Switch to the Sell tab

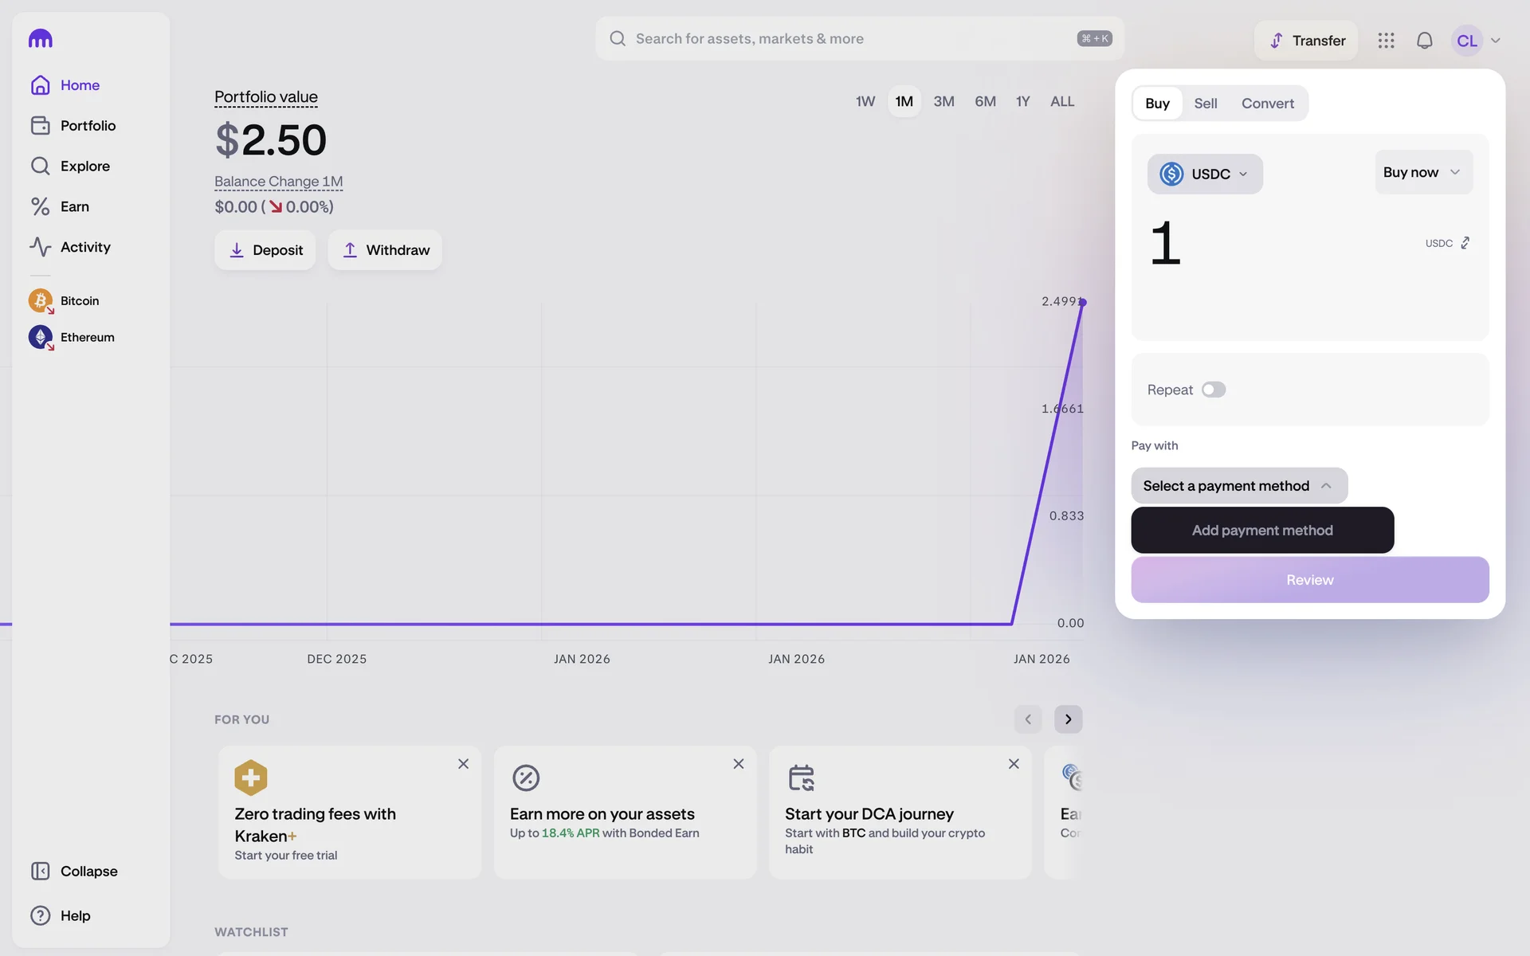pyautogui.click(x=1205, y=104)
